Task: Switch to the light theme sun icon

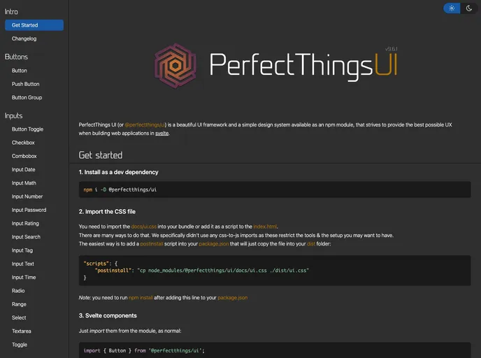Action: click(452, 8)
